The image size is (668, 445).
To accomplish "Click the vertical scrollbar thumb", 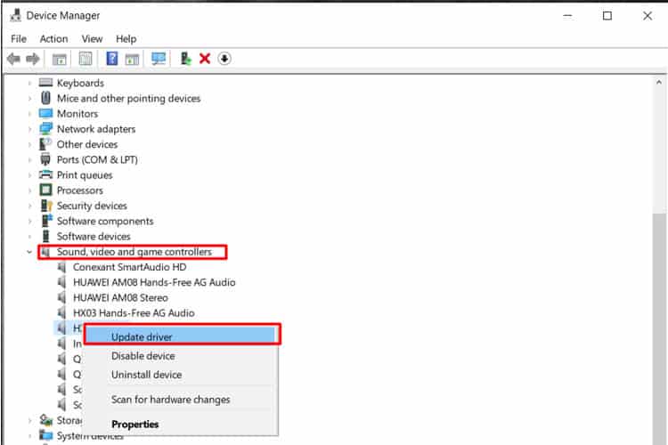I will [659, 328].
